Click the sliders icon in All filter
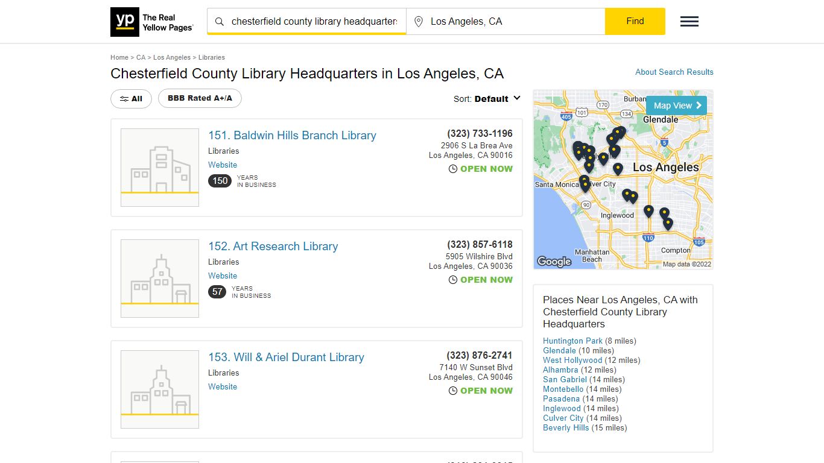 coord(124,99)
